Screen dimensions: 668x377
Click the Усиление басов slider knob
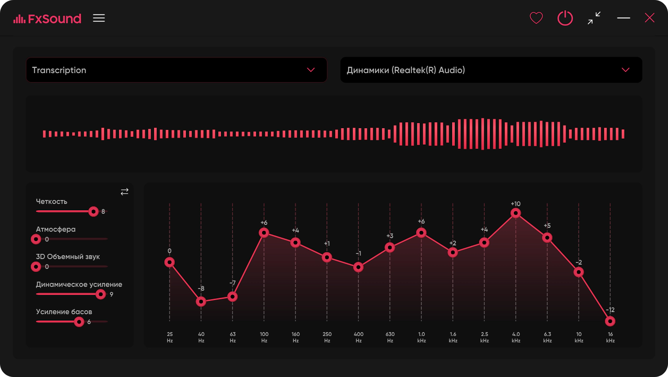coord(79,322)
